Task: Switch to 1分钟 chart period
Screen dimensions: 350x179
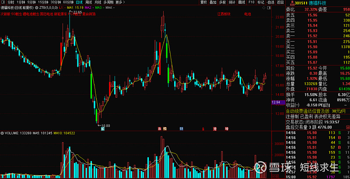Action: 21,3
